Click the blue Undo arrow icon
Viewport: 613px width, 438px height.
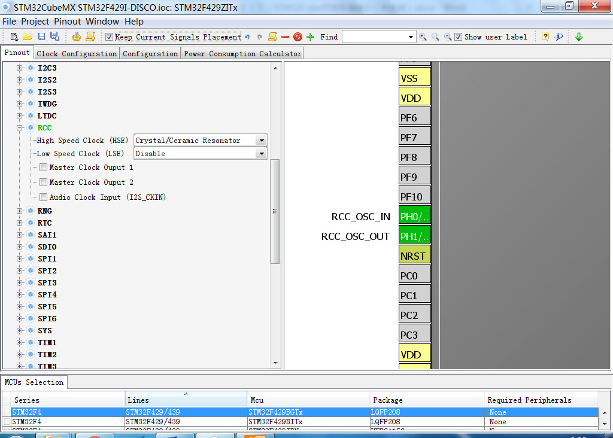[x=247, y=37]
